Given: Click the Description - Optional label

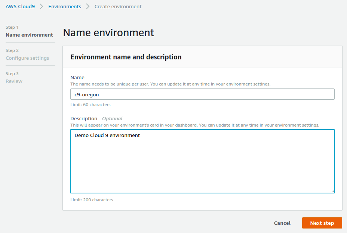Looking at the screenshot, I should pos(96,119).
